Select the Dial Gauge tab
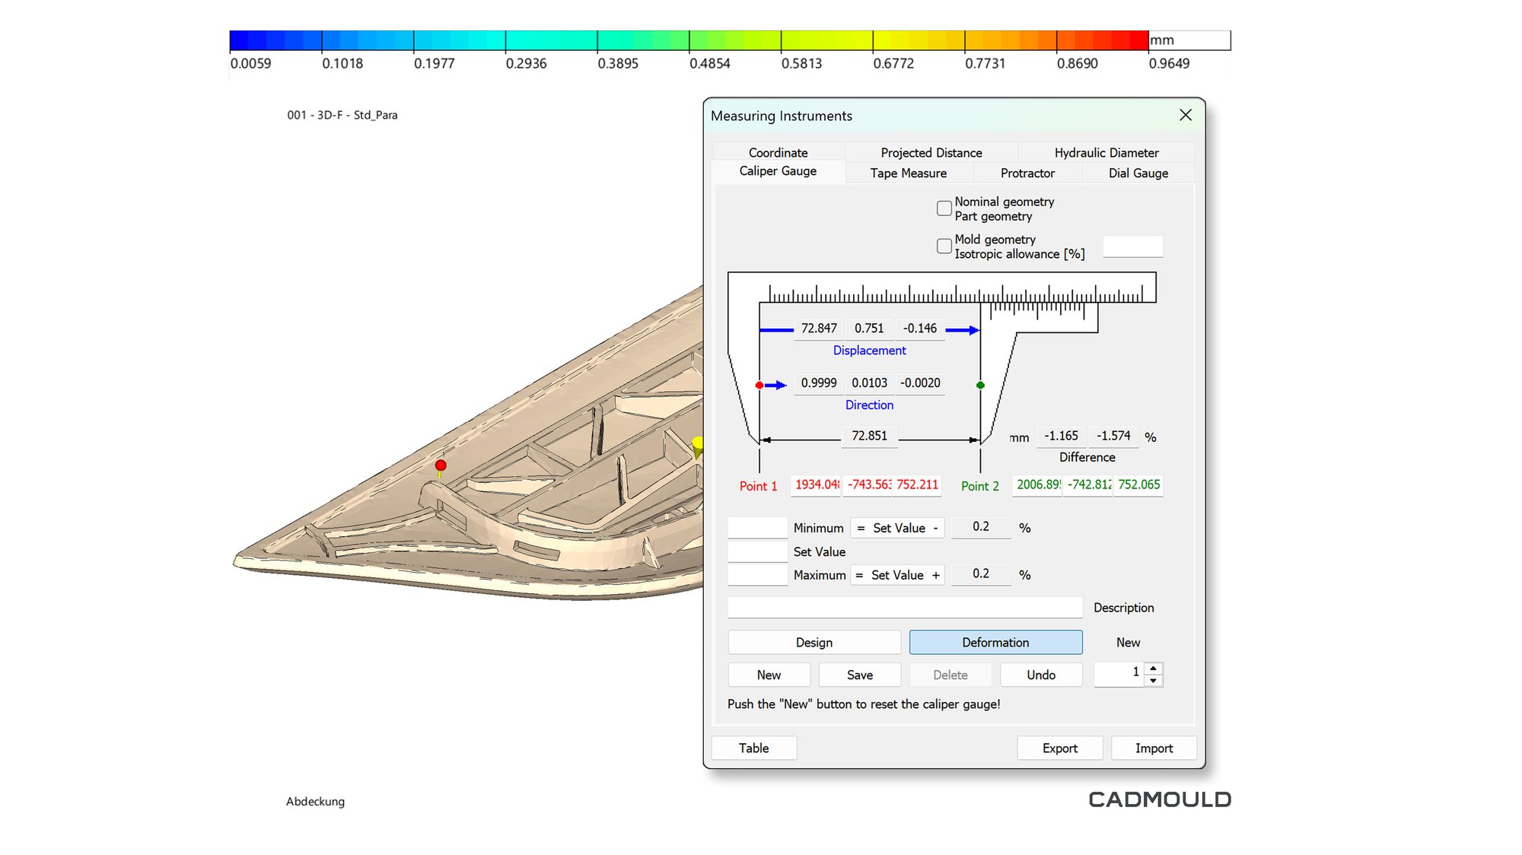 1138,173
